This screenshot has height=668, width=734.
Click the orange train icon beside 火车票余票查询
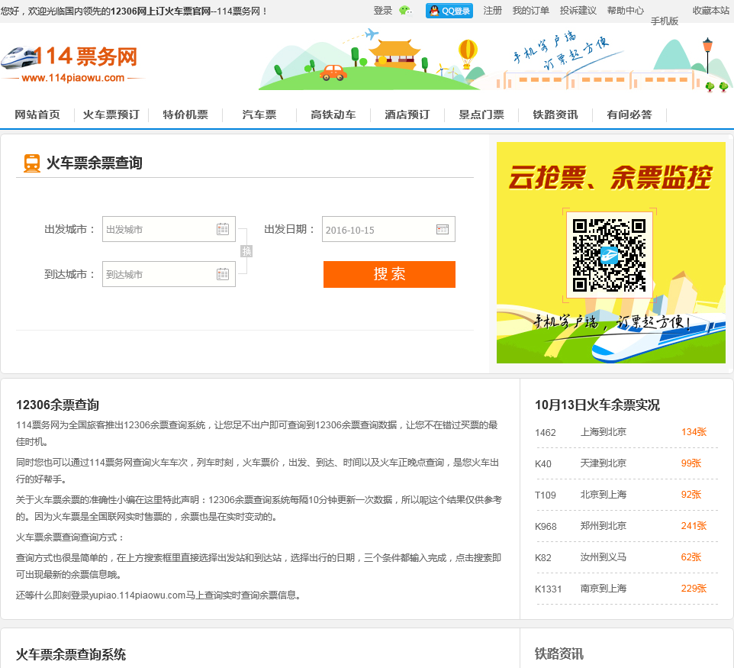point(32,163)
